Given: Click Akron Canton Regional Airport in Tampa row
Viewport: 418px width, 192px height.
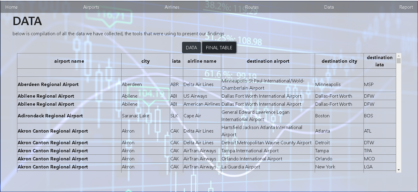Looking at the screenshot, I should click(x=69, y=150).
